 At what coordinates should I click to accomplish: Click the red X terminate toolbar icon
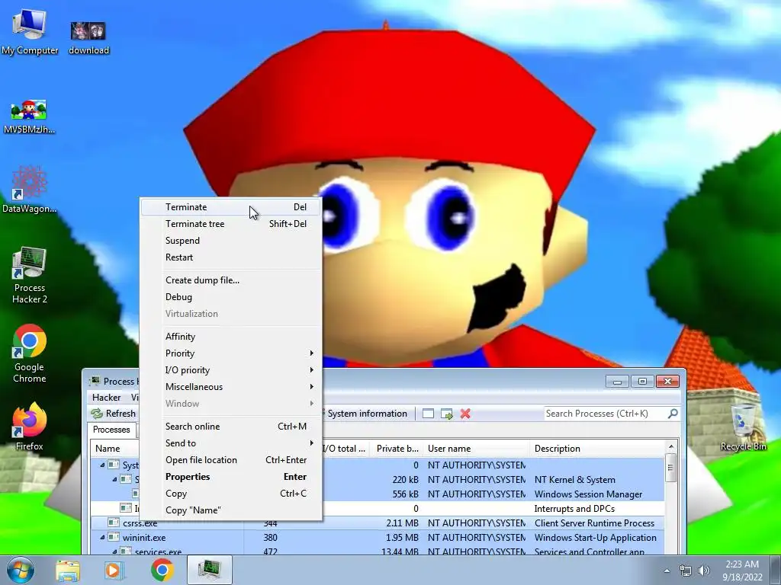click(465, 414)
